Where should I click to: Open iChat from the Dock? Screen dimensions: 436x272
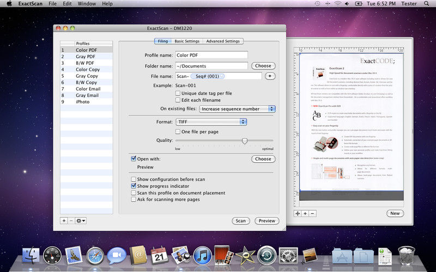(x=117, y=256)
